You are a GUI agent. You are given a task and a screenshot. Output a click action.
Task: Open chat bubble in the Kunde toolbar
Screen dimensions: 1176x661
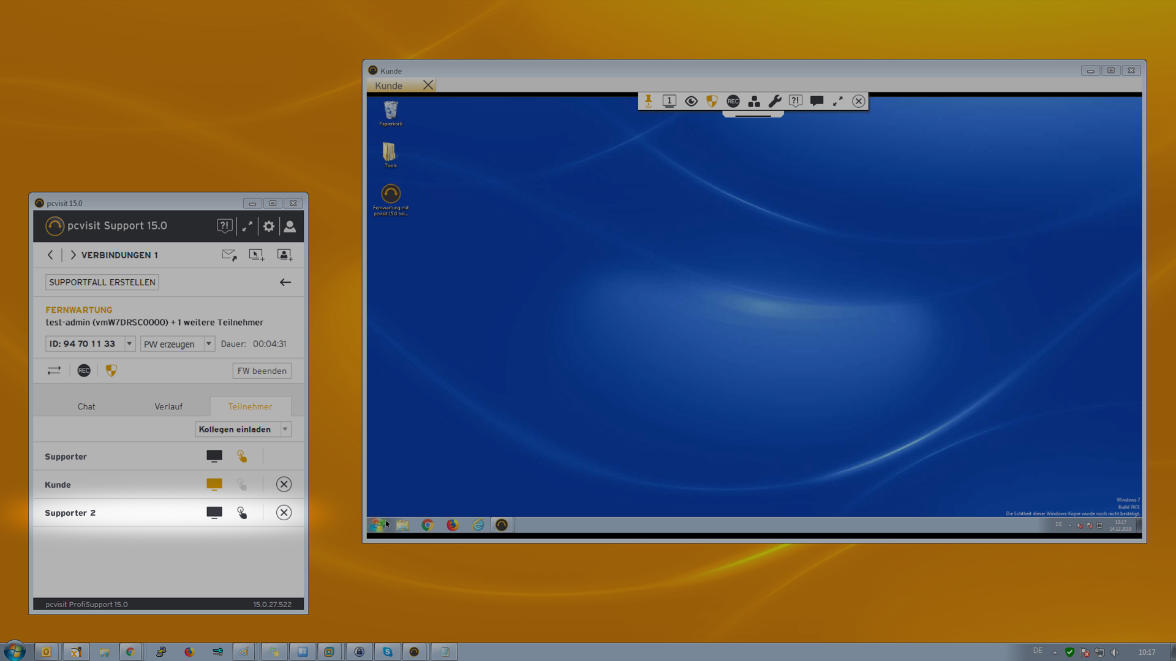point(816,101)
